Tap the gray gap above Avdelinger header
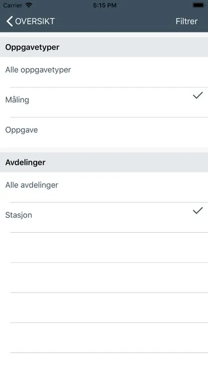The width and height of the screenshot is (208, 369). [x=104, y=150]
